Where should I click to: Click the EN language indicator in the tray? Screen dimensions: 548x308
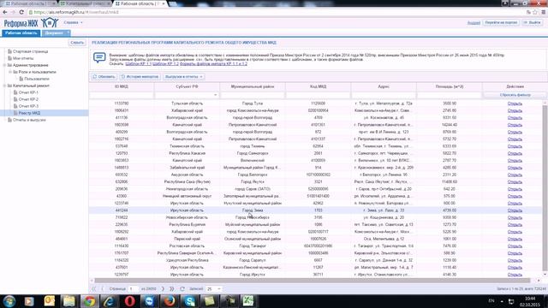[x=491, y=300]
